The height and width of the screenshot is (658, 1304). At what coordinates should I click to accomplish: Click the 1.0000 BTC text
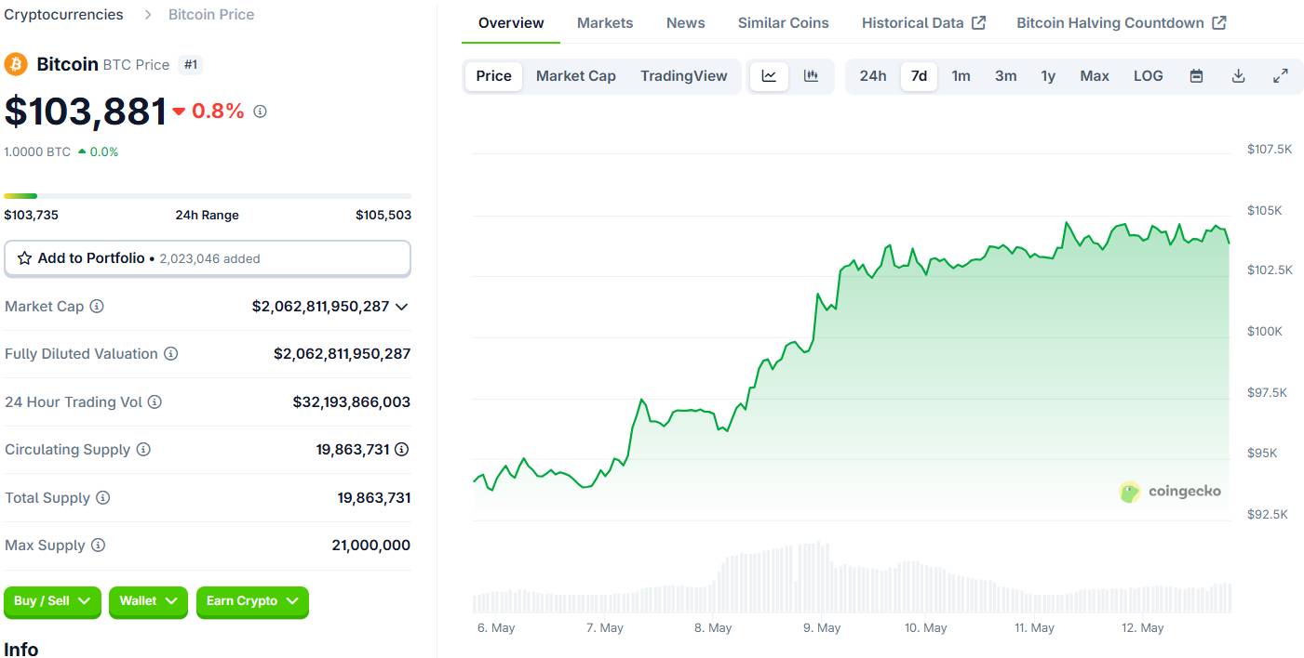(37, 151)
